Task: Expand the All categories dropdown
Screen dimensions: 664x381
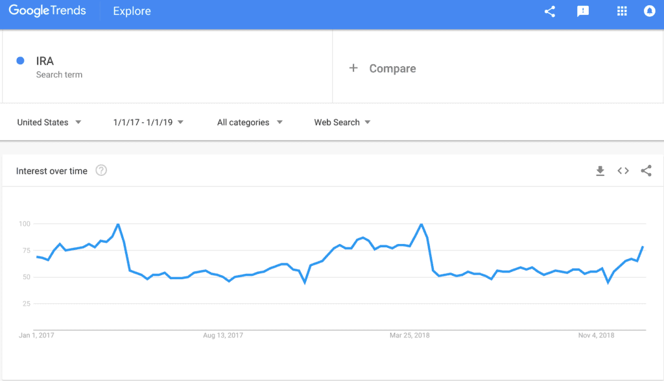Action: (250, 122)
